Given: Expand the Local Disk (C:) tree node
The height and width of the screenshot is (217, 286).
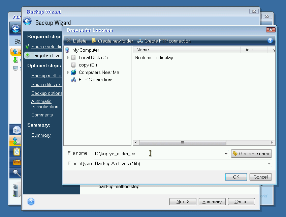Looking at the screenshot, I should [68, 58].
